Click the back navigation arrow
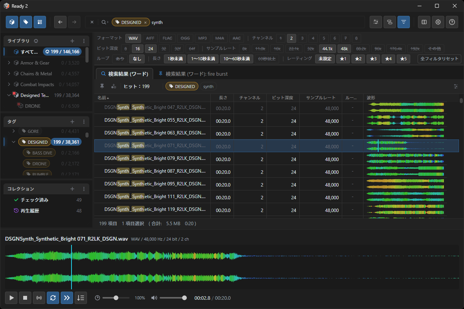The width and height of the screenshot is (464, 309). tap(60, 22)
